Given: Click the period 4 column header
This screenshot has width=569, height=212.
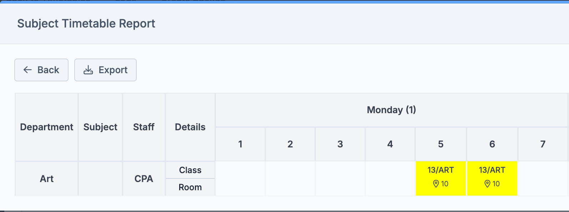Looking at the screenshot, I should [390, 144].
